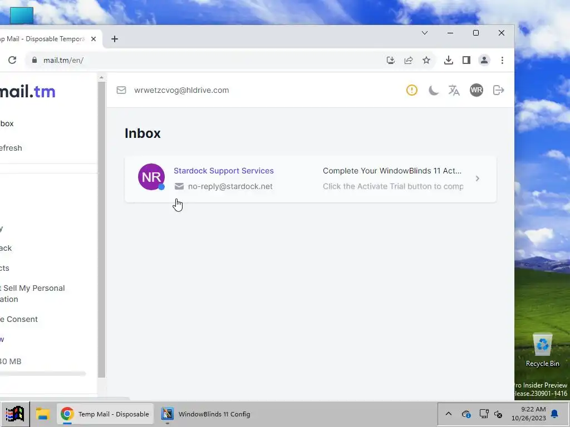Copy email address via envelope icon
Viewport: 570px width, 427px height.
tap(121, 90)
